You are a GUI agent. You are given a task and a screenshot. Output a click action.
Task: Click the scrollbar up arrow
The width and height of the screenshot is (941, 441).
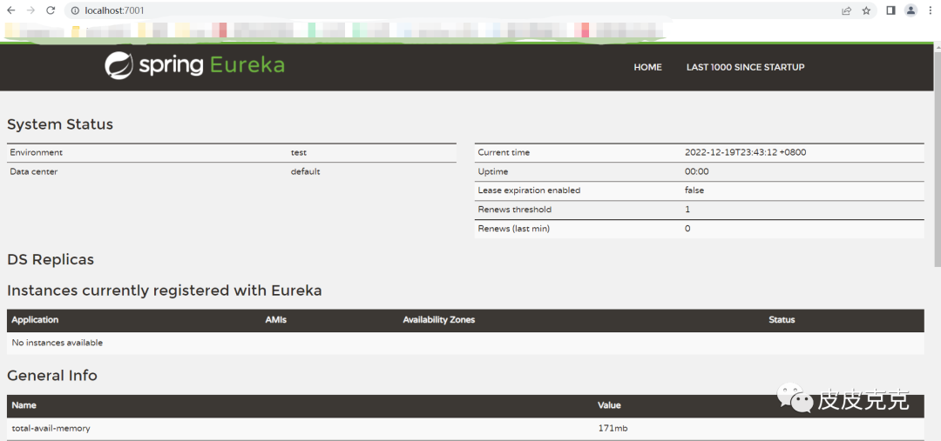[938, 47]
